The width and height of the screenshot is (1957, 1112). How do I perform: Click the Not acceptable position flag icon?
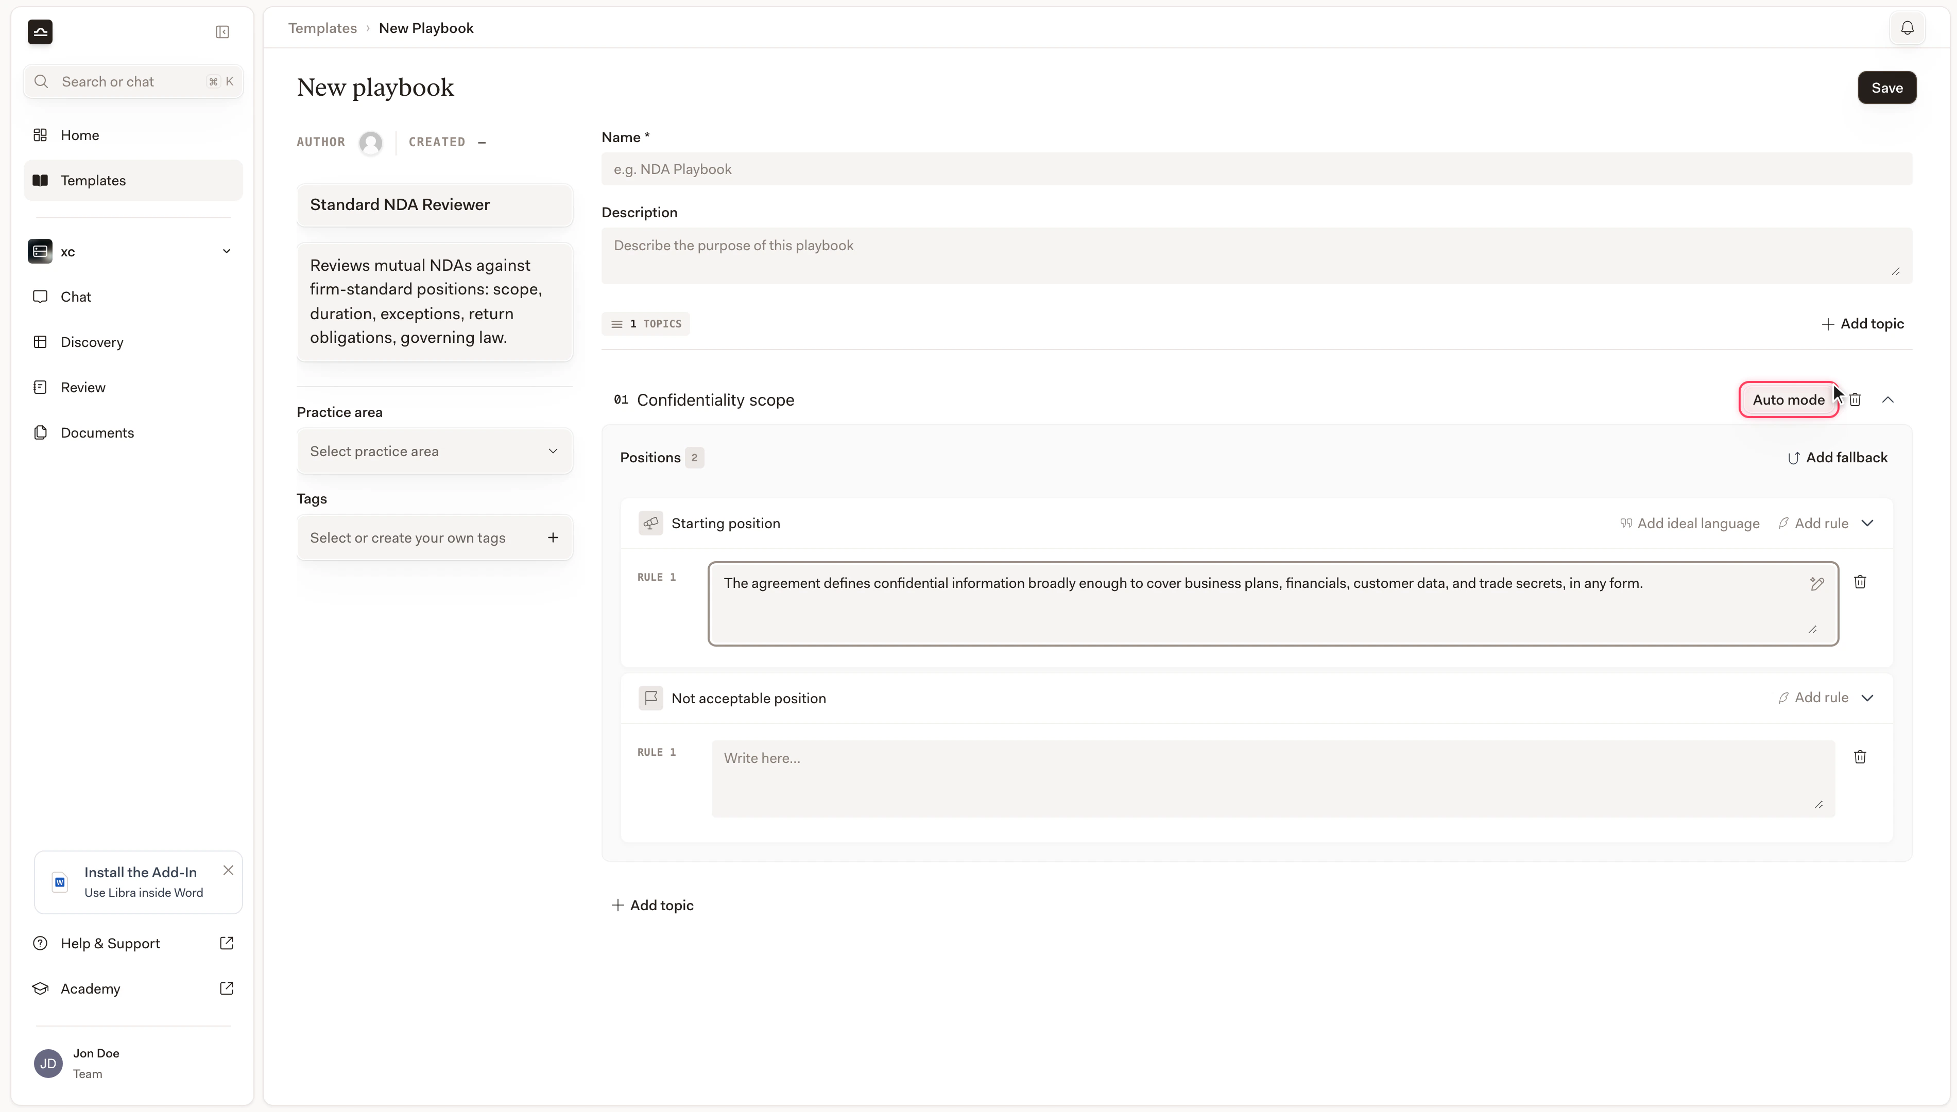point(651,698)
